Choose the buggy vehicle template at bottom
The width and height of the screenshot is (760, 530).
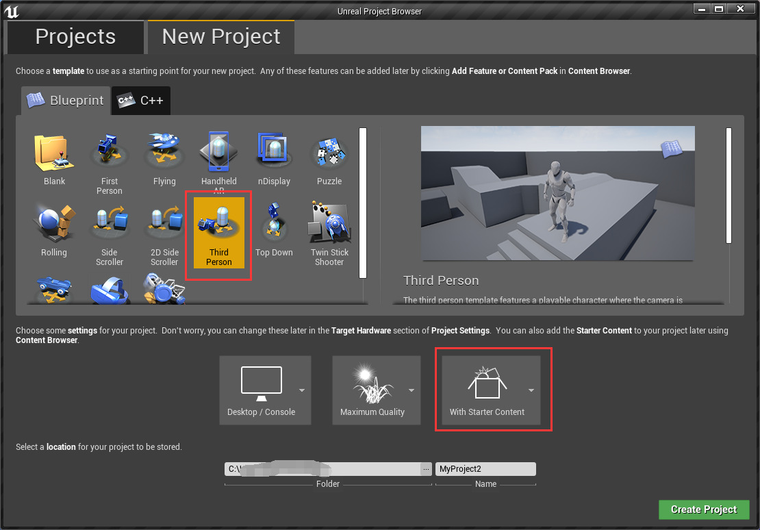164,289
